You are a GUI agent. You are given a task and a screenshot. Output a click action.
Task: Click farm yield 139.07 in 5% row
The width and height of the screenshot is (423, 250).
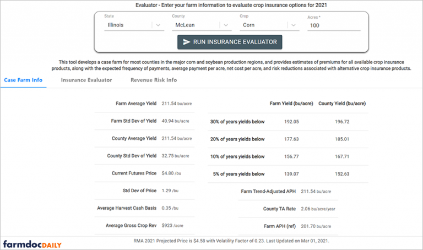[291, 174]
